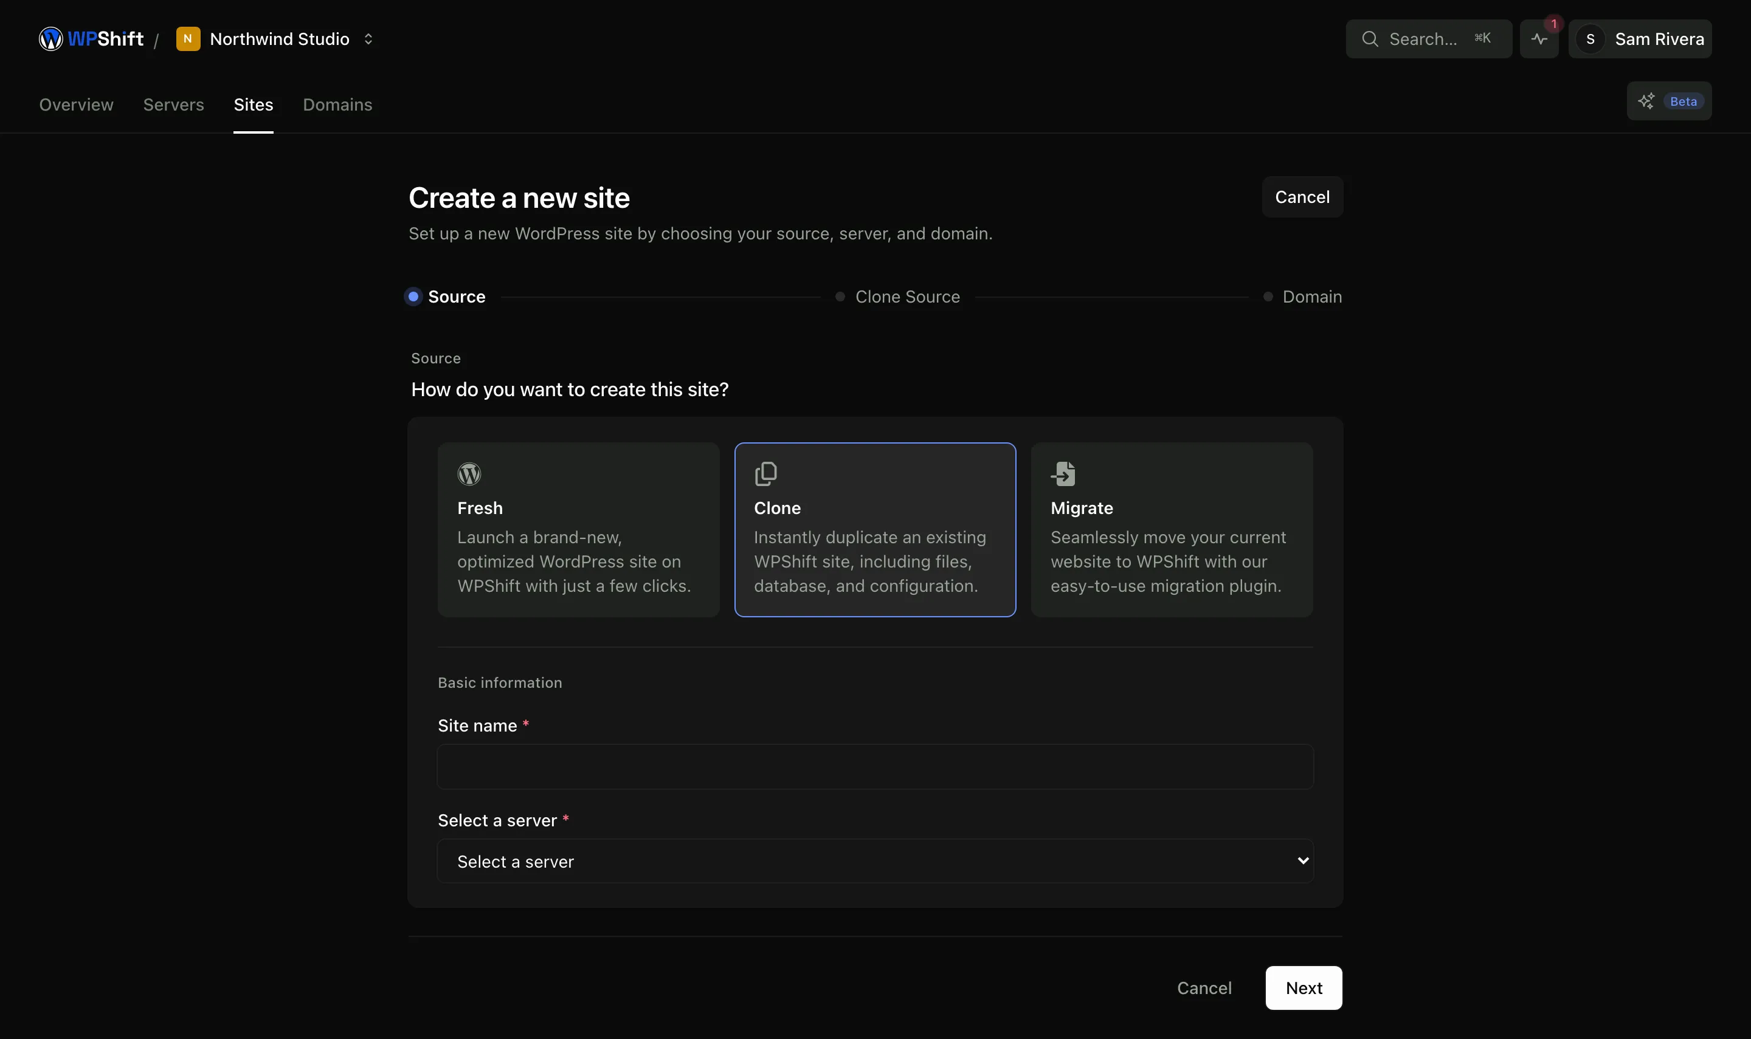Image resolution: width=1751 pixels, height=1039 pixels.
Task: Select the Sites tab
Action: 254,105
